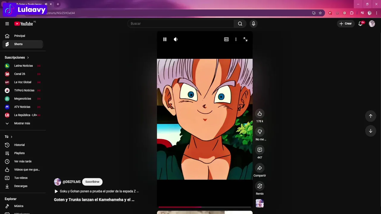
Task: Click Short title Goten y Trunks lanzan
Action: pyautogui.click(x=94, y=200)
